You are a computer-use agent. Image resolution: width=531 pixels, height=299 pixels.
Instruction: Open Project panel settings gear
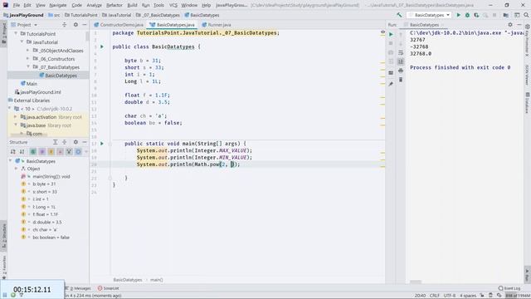tap(76, 25)
